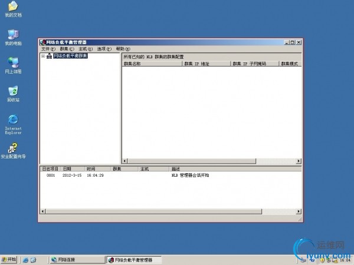Click cluster list scrollbar left arrow
This screenshot has height=265, width=354.
[125, 161]
